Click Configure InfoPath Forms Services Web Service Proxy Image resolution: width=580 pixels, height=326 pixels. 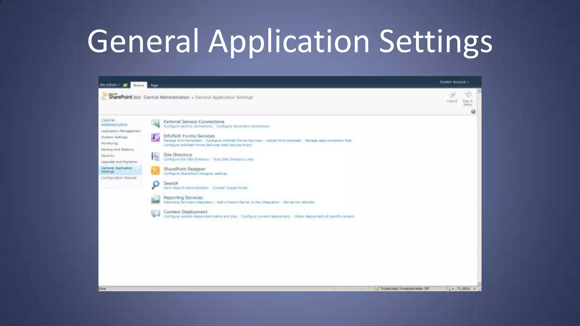coord(208,145)
